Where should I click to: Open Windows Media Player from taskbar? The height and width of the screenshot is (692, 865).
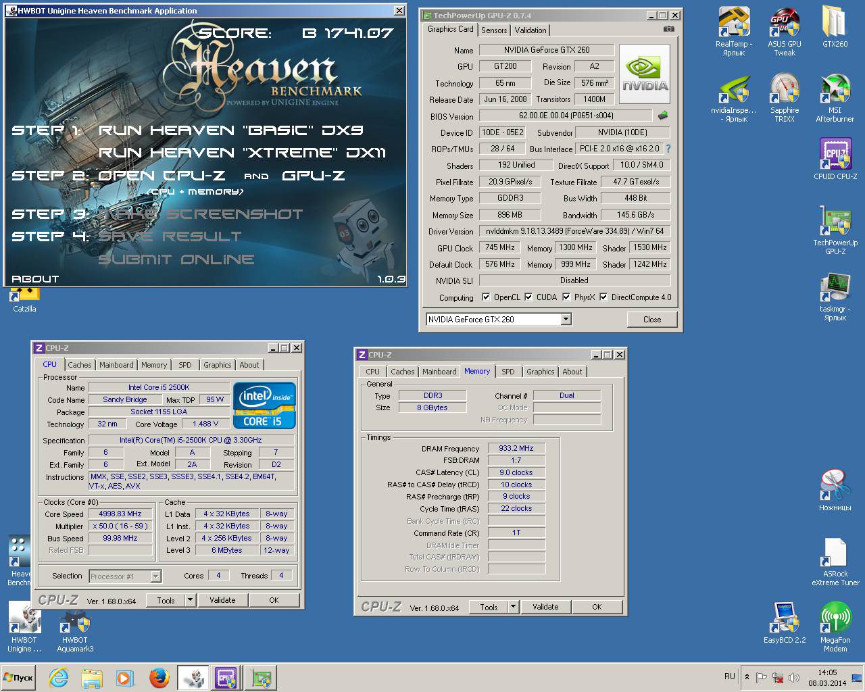(124, 678)
